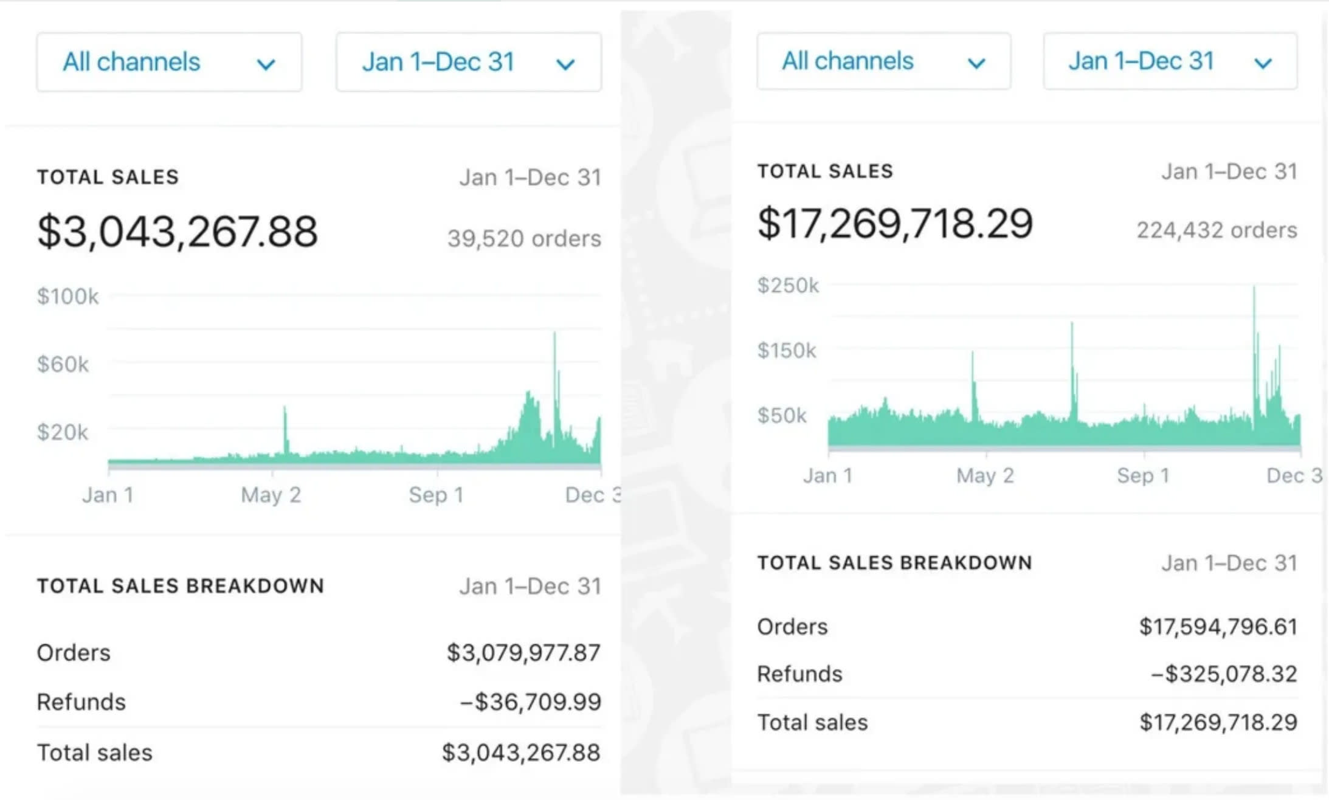Expand the Jan 1–Dec 31 selector above $17,269,718.29

coord(1170,61)
